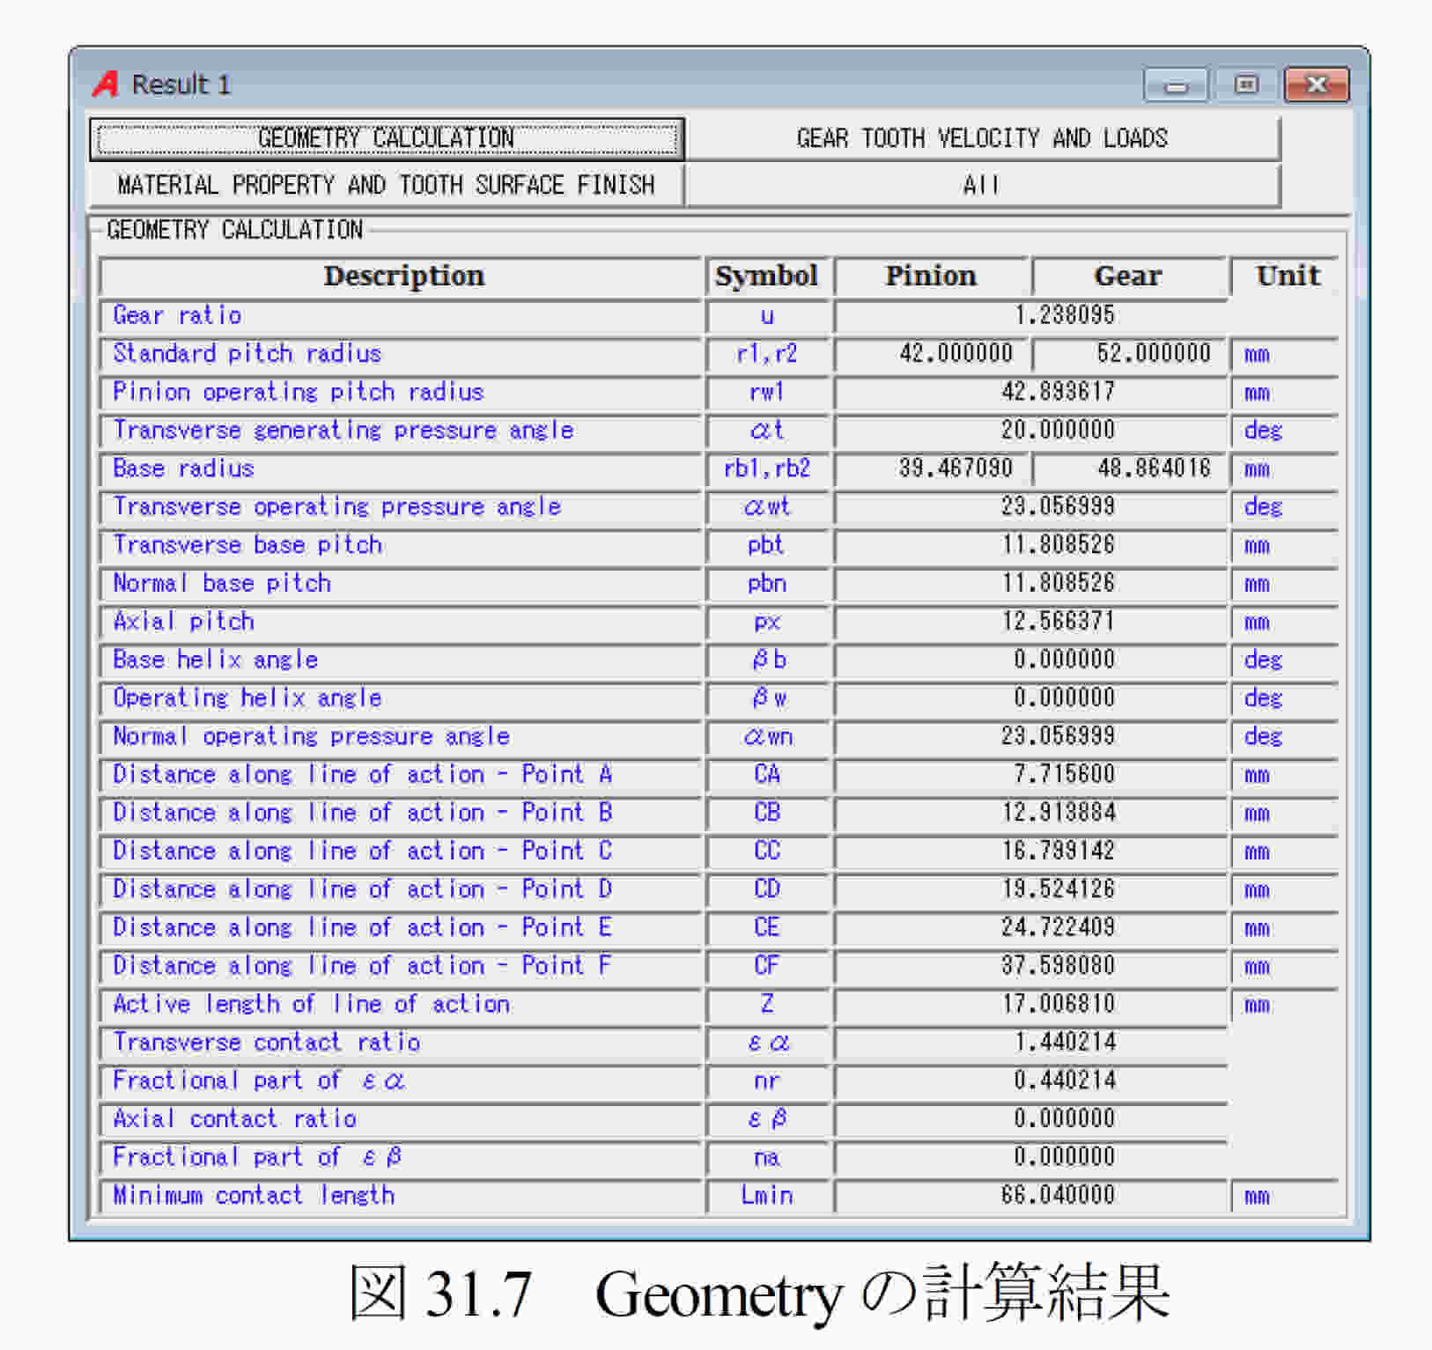1432x1350 pixels.
Task: Select the Axial pitch label
Action: click(183, 622)
